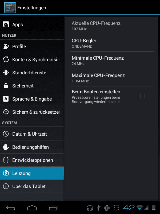Tap the Standortdienste location target icon
Viewport: 160px width, 214px height.
pos(6,72)
